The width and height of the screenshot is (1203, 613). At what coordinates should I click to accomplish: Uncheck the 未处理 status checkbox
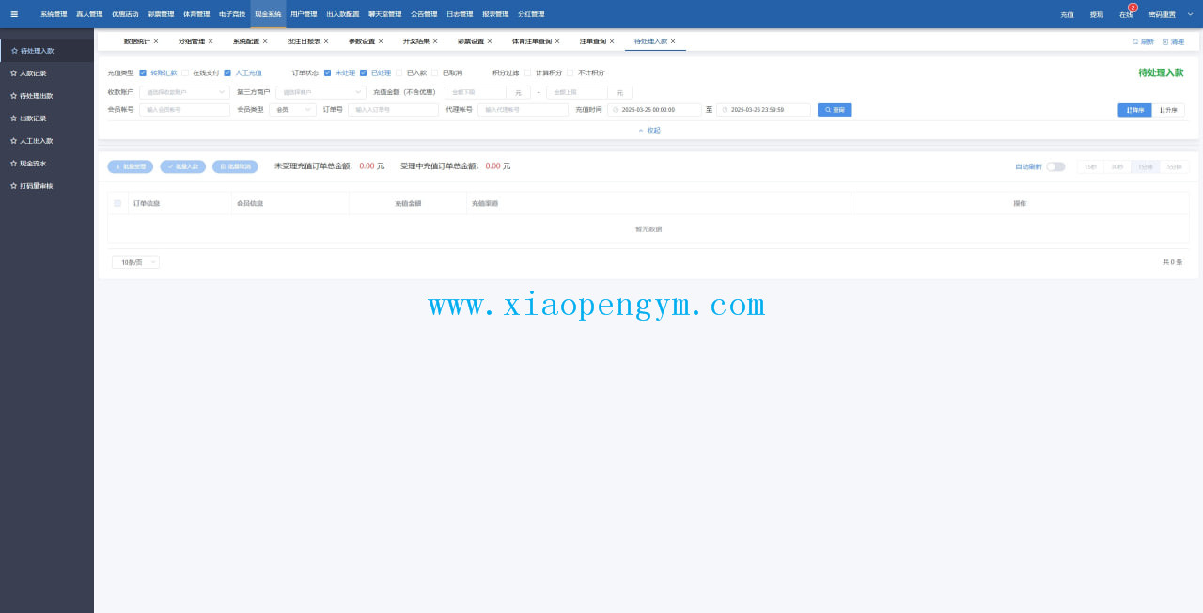(x=327, y=72)
